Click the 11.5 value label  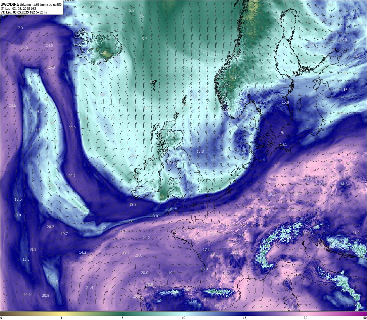(x=54, y=282)
